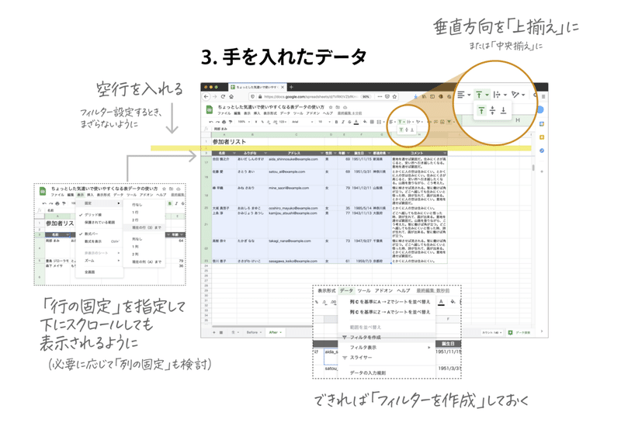Image resolution: width=621 pixels, height=433 pixels.
Task: Switch to After sheet tab
Action: [x=275, y=332]
